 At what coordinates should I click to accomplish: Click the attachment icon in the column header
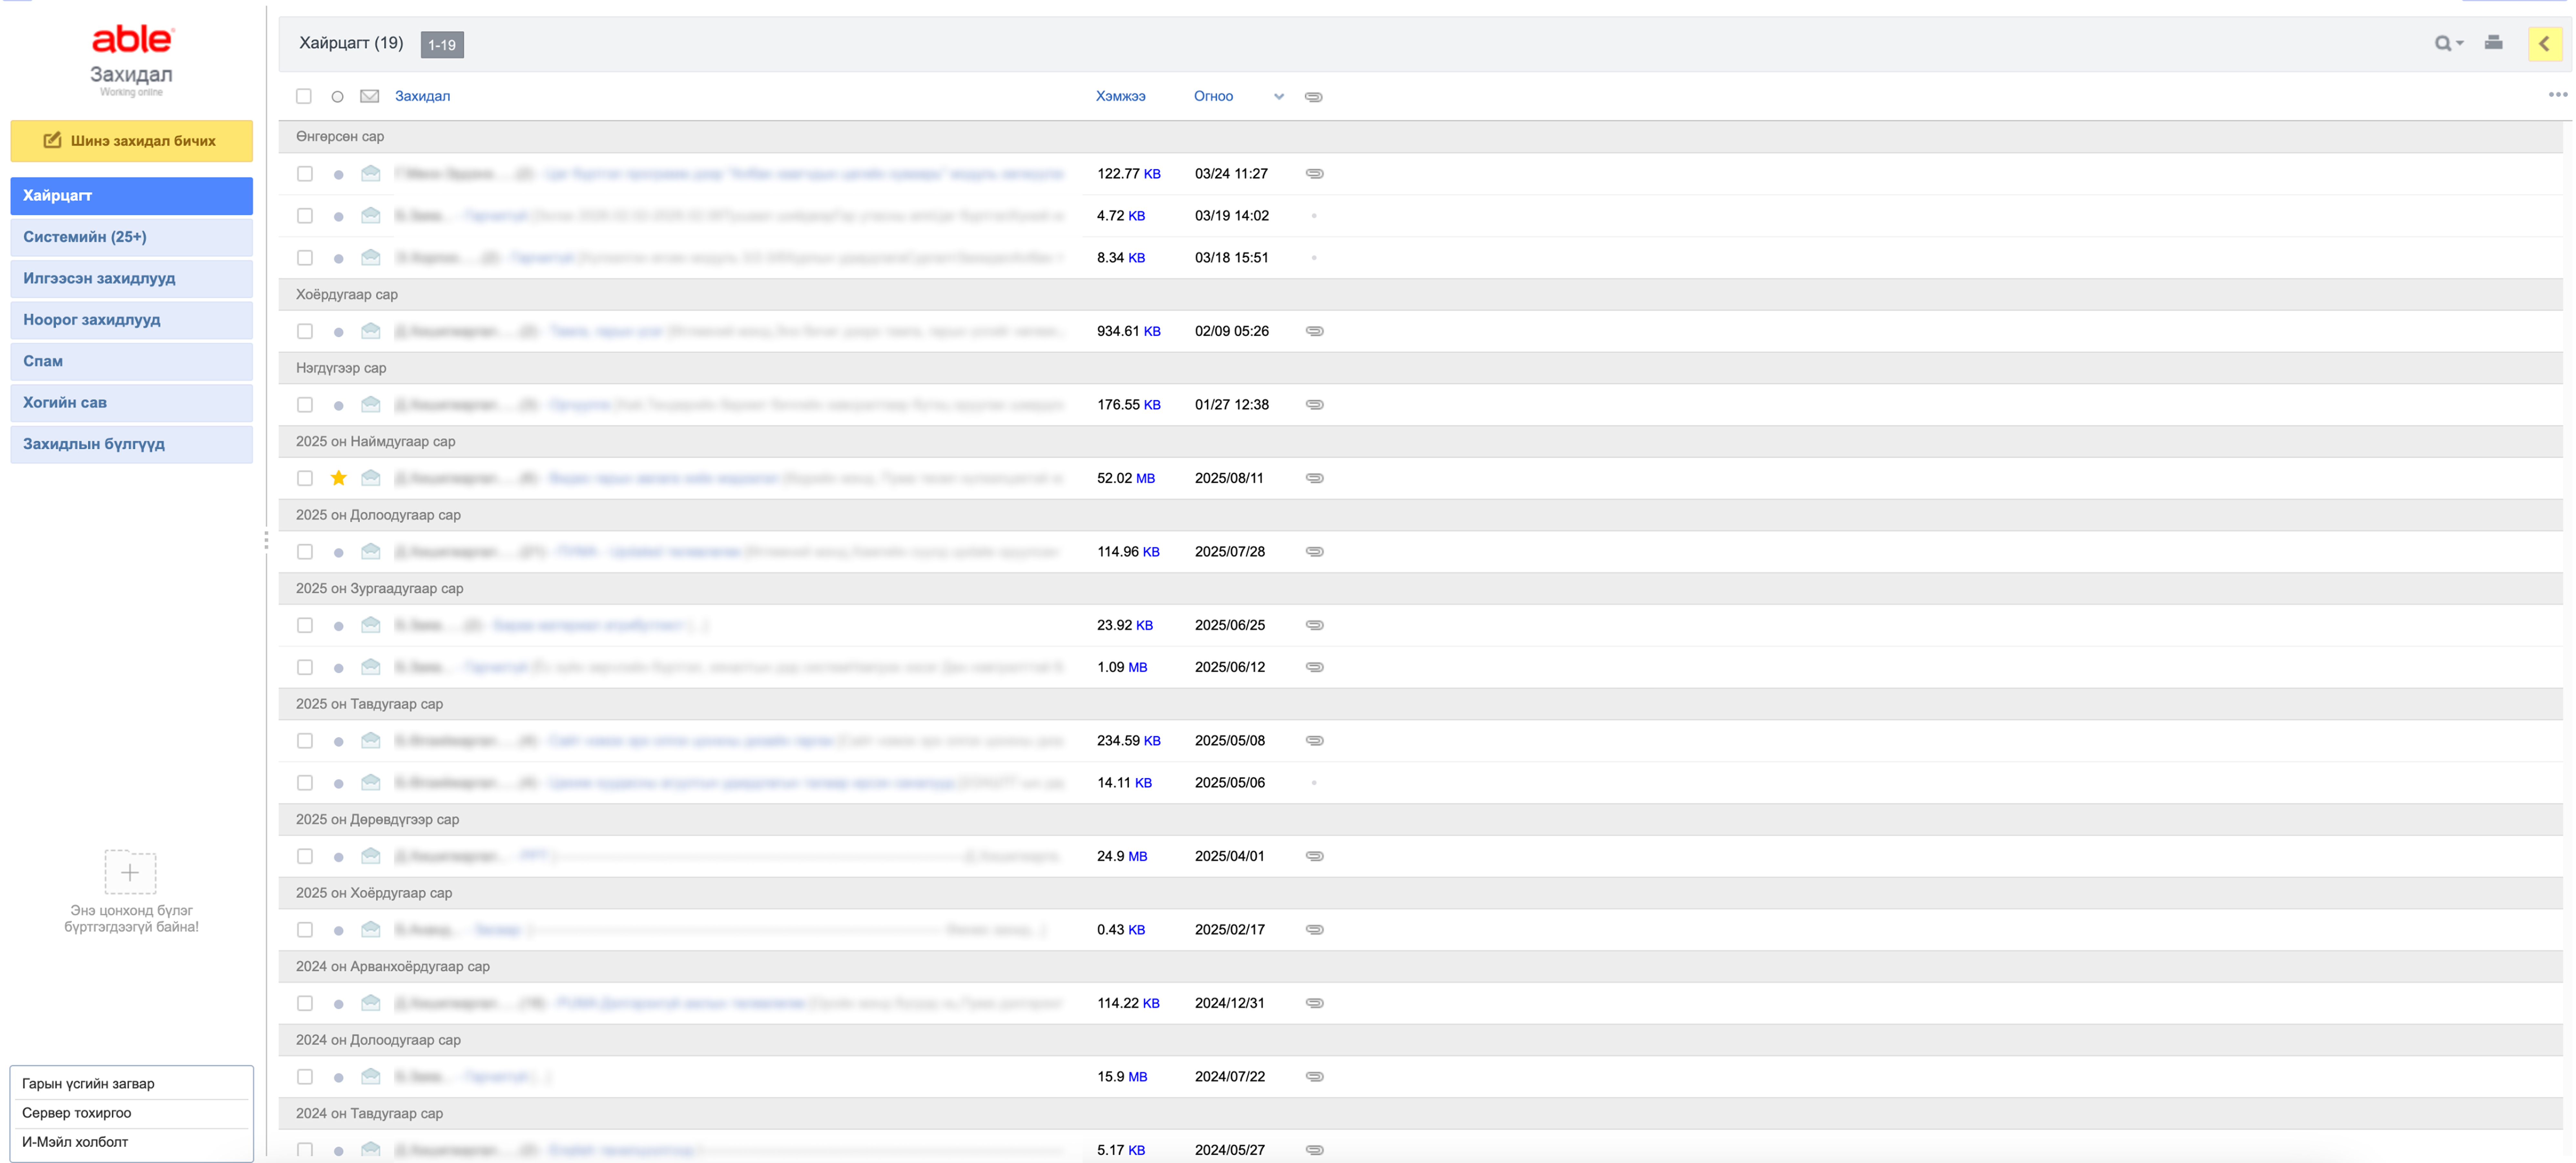tap(1314, 97)
